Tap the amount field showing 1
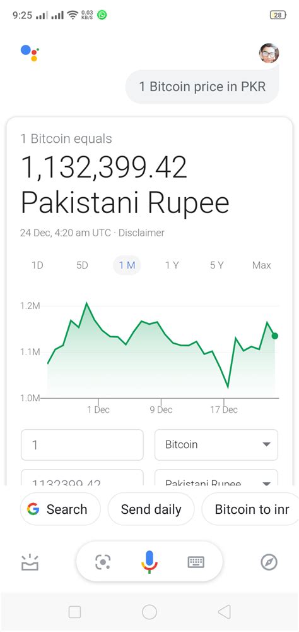The width and height of the screenshot is (299, 632). pos(82,444)
